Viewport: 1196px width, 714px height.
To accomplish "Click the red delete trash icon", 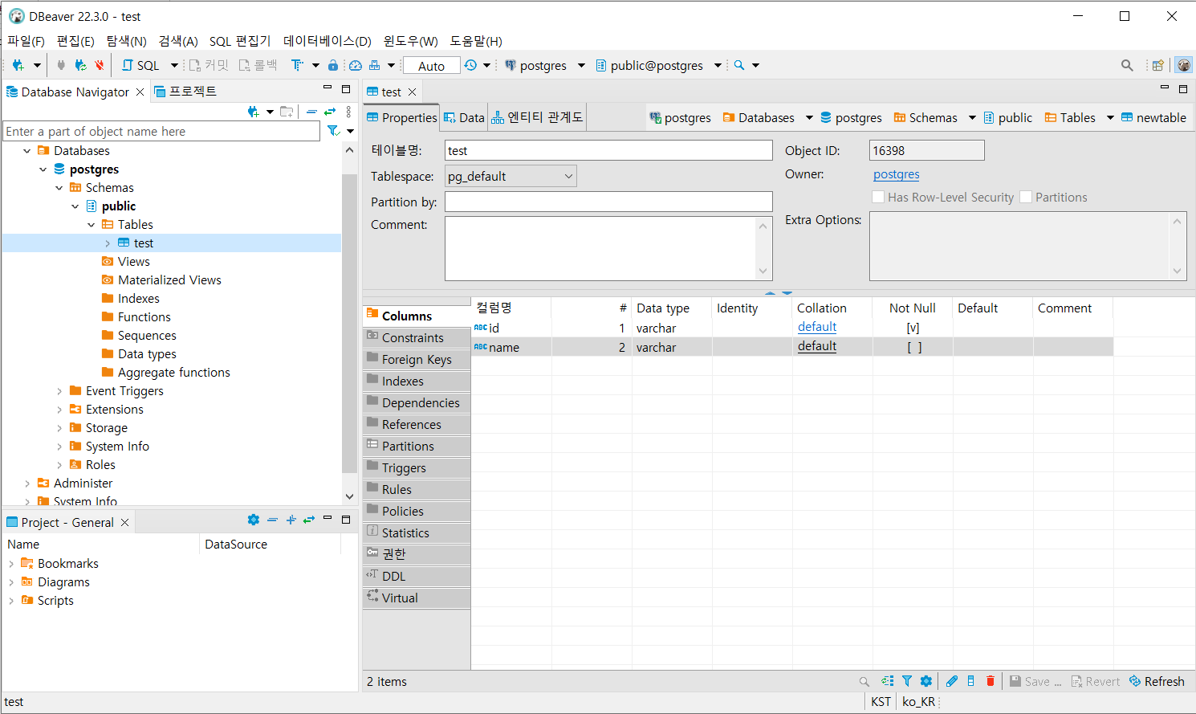I will (x=991, y=681).
